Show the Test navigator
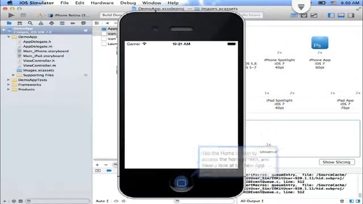Viewport: 363px width, 204px height. coord(52,23)
